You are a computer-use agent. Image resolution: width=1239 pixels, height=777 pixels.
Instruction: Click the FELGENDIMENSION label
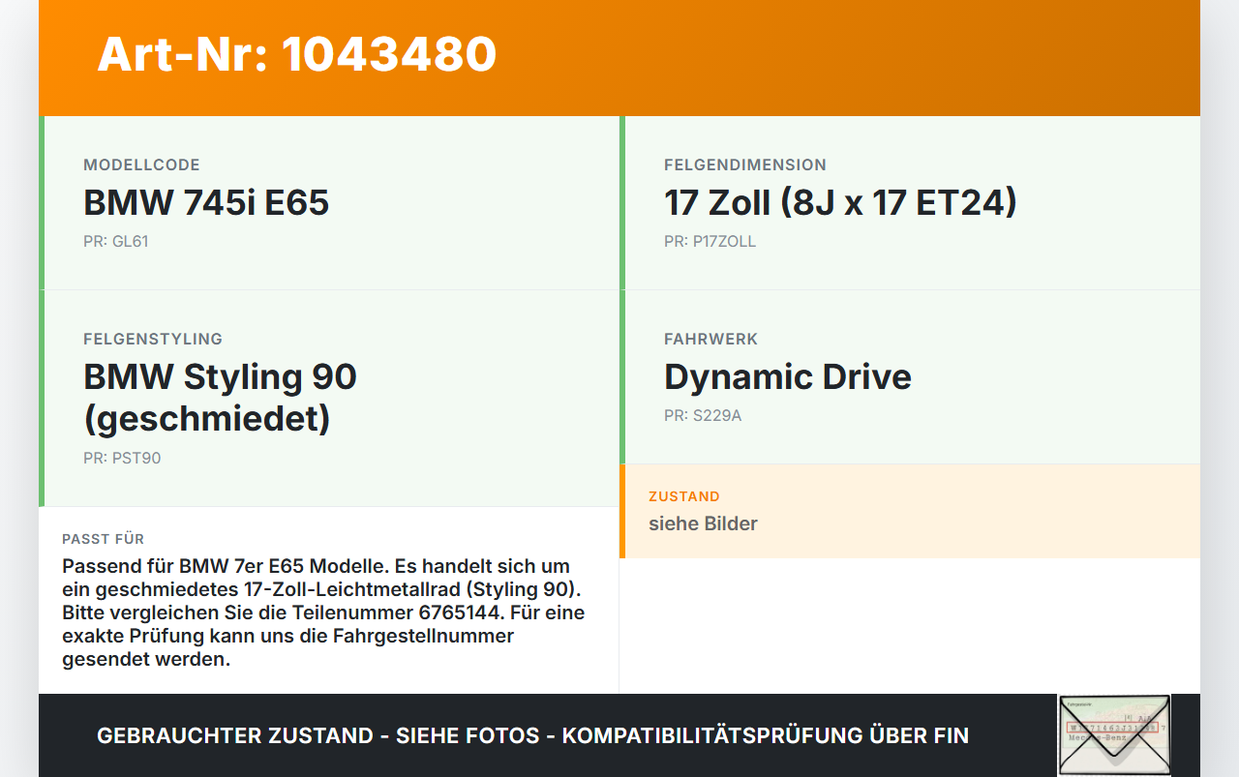(745, 165)
